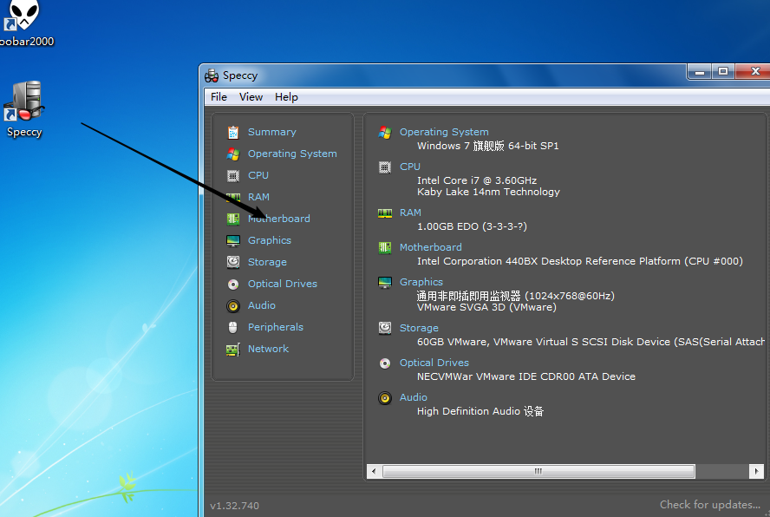Click the Peripherals mouse icon in sidebar
The width and height of the screenshot is (770, 517).
click(233, 327)
